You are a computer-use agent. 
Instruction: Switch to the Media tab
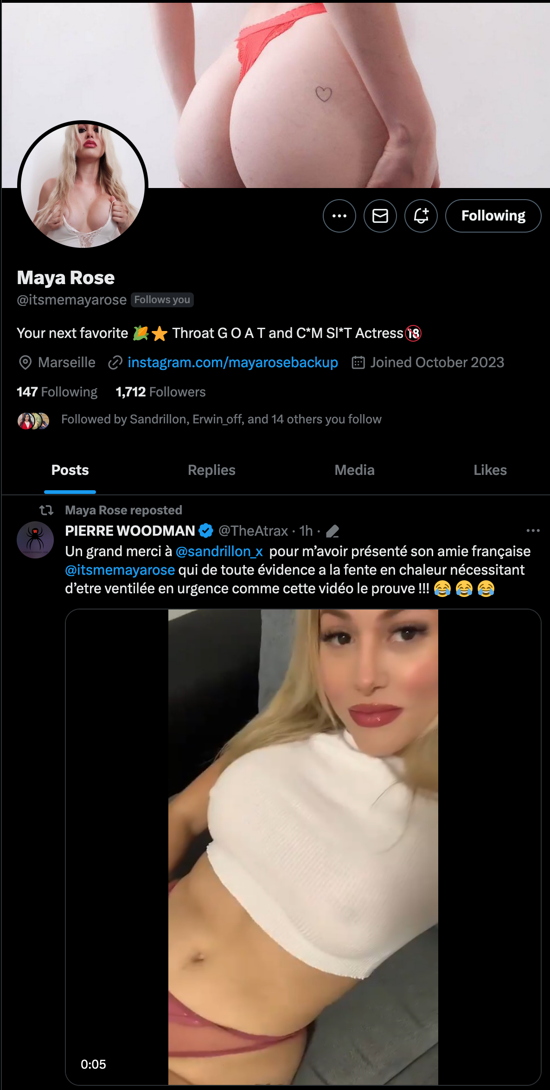click(x=354, y=470)
